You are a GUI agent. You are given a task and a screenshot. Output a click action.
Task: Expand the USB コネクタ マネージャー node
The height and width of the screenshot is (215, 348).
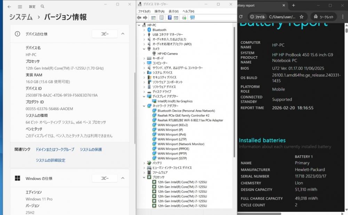(x=144, y=35)
